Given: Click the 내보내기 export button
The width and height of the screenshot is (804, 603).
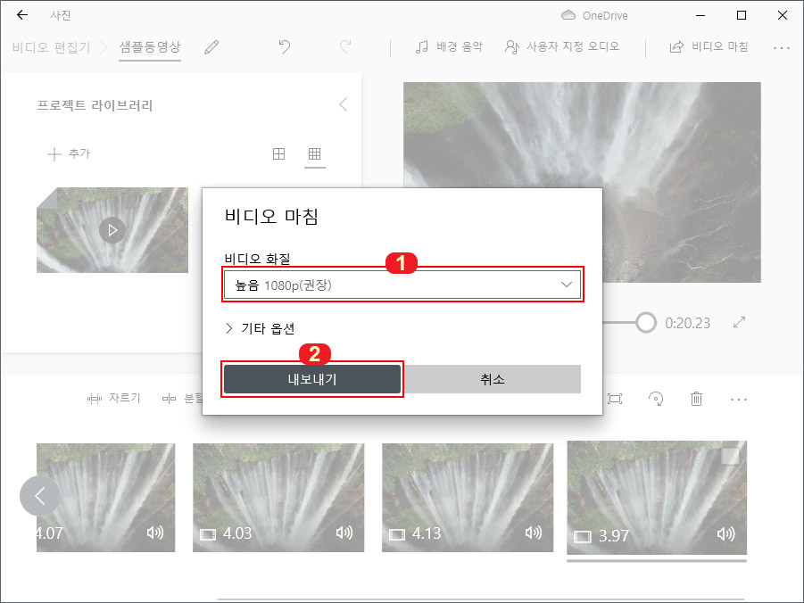Looking at the screenshot, I should (311, 378).
